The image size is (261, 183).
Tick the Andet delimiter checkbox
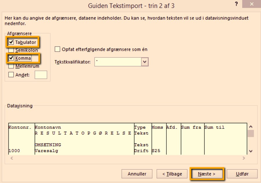point(12,75)
